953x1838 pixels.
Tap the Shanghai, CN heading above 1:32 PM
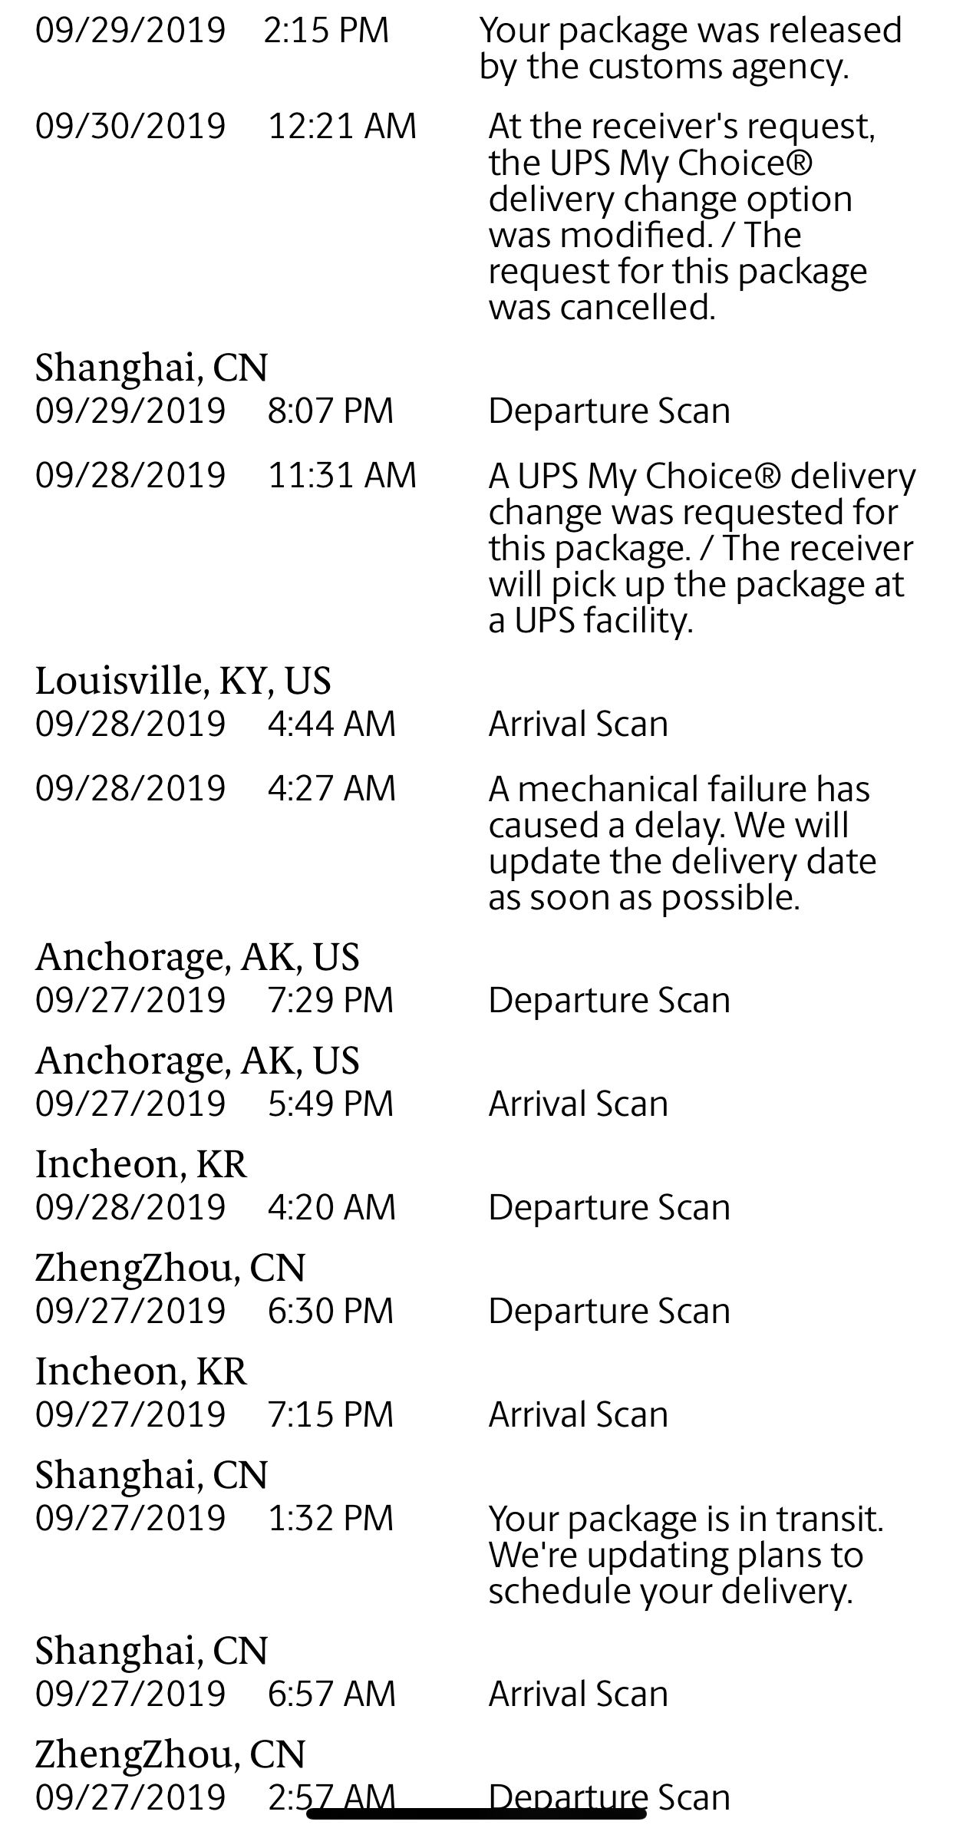[152, 1474]
